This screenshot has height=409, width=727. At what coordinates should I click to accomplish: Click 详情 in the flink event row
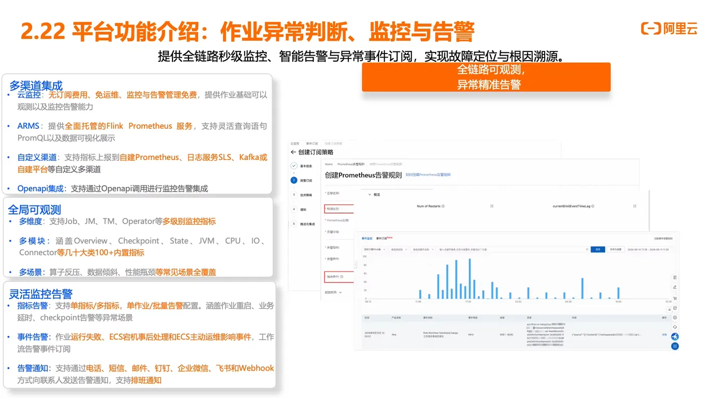coord(664,335)
